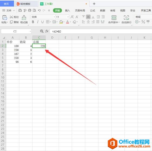Image resolution: width=152 pixels, height=151 pixels.
Task: Click the Increase Indent icon
Action: [103, 17]
